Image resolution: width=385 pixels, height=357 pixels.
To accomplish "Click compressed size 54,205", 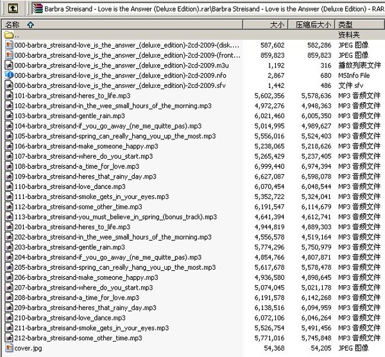I will [x=321, y=348].
